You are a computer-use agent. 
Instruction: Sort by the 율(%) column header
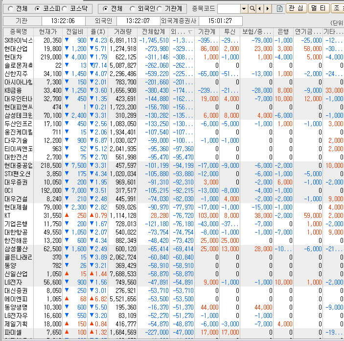pyautogui.click(x=98, y=32)
